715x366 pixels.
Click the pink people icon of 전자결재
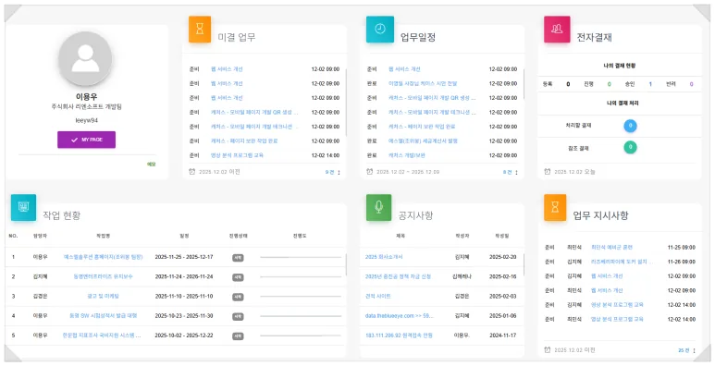pos(557,30)
